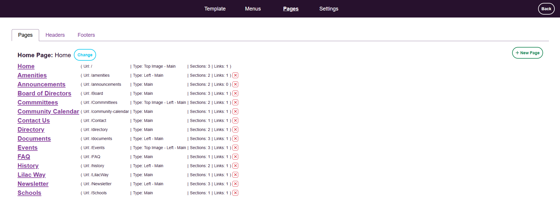Go to Menus in the top bar
560x222 pixels.
click(253, 9)
